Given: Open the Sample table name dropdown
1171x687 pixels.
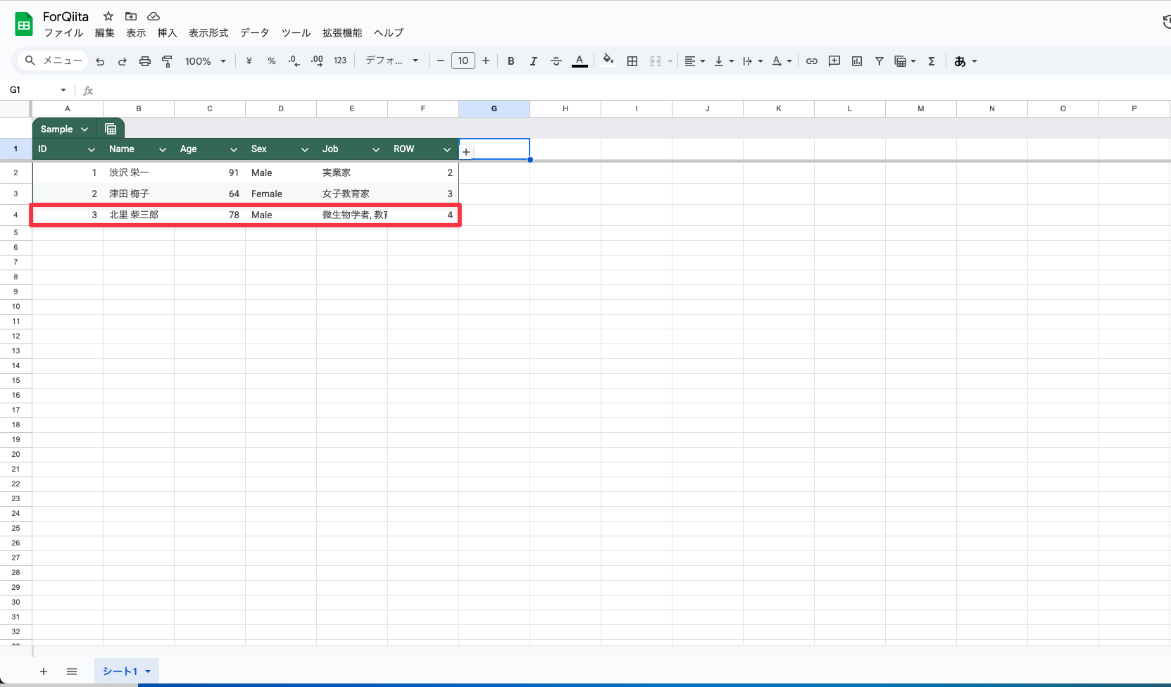Looking at the screenshot, I should pyautogui.click(x=84, y=130).
